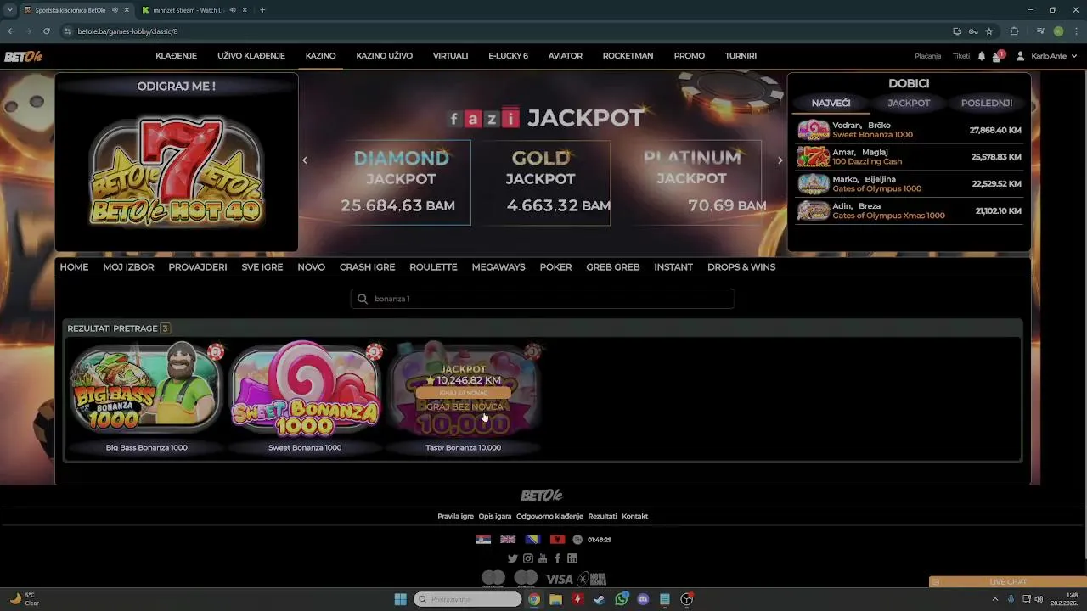Open the Chrome tab search dropdown
1087x611 pixels.
(x=10, y=10)
